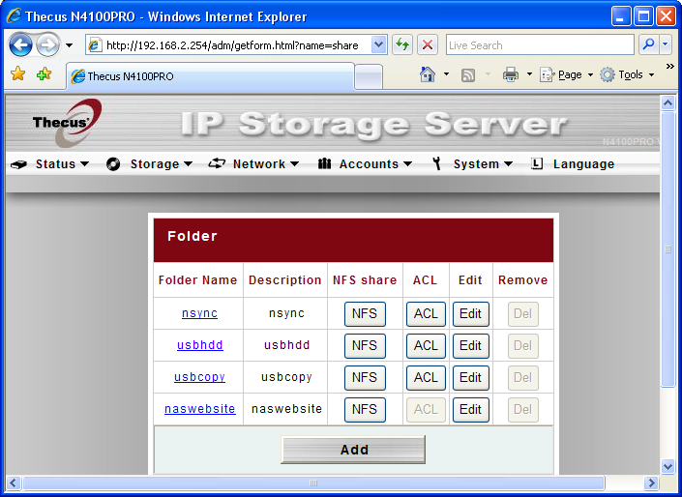Click the Search magnifier icon

click(648, 45)
